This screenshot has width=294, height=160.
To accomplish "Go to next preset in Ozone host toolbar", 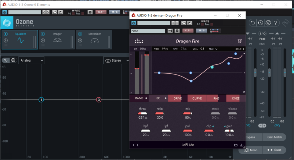I will (48, 12).
